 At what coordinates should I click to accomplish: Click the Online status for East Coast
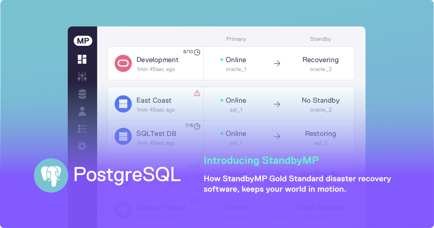click(221, 100)
